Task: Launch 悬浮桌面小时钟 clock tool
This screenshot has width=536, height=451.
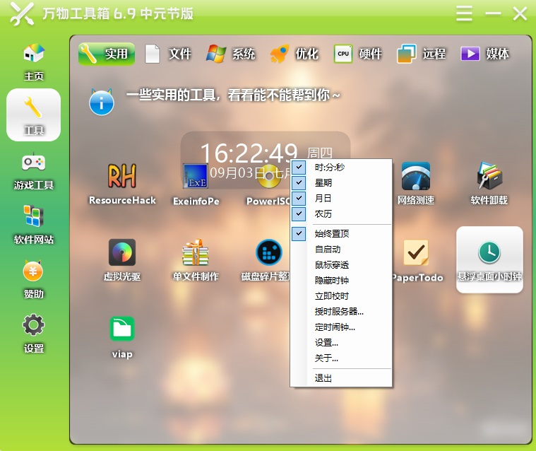Action: (x=489, y=259)
